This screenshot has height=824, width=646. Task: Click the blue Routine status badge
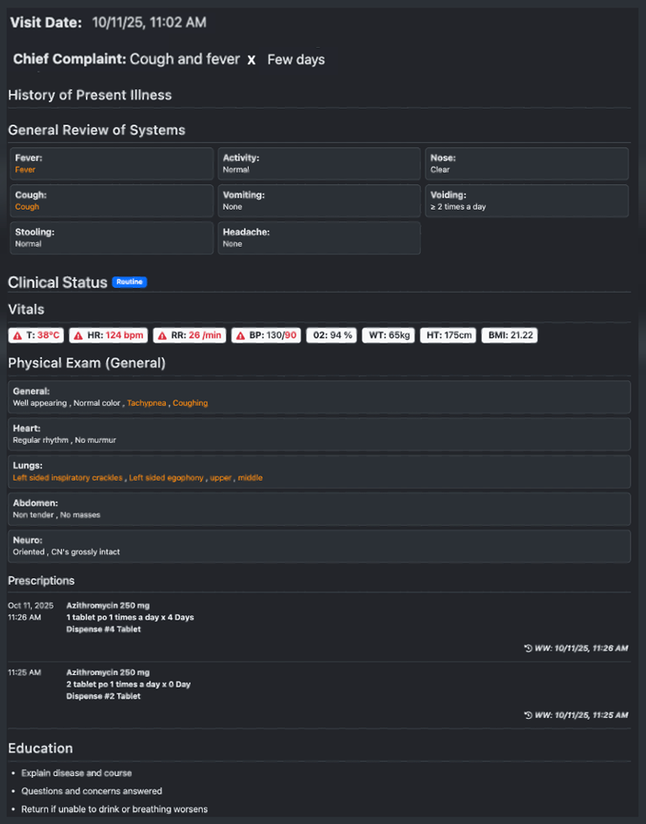click(x=130, y=283)
